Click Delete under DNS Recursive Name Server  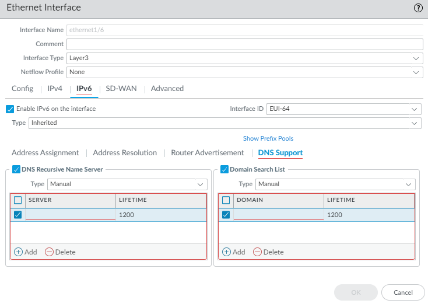tap(60, 252)
